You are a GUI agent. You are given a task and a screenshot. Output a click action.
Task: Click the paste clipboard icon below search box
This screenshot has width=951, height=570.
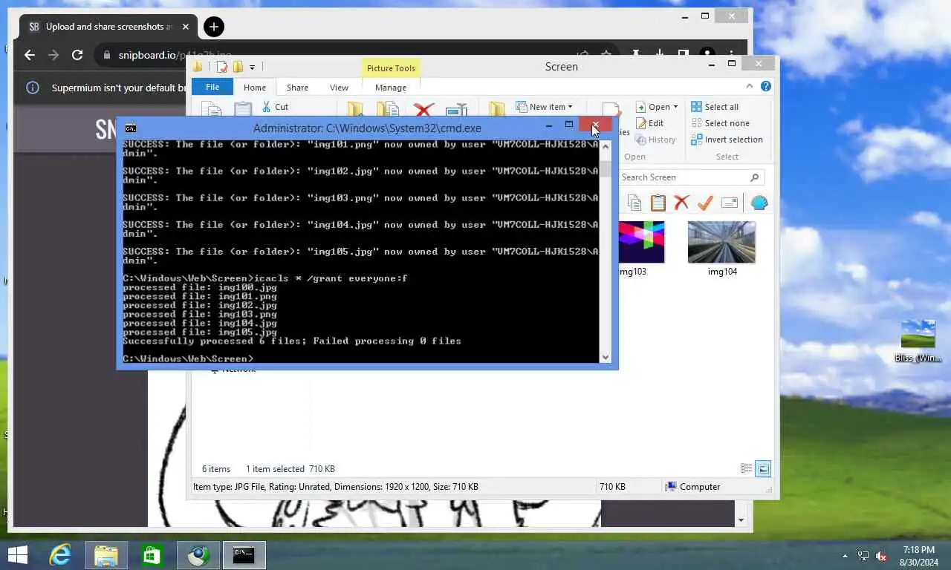[x=658, y=203]
